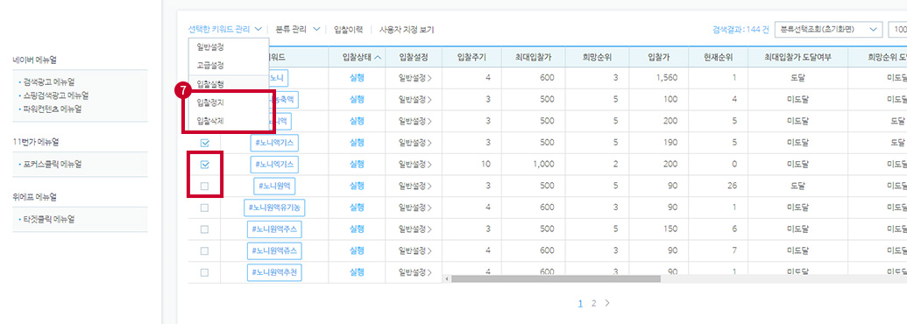
Task: Click the 위메프 메뉴얼 section heading
Action: pyautogui.click(x=35, y=197)
